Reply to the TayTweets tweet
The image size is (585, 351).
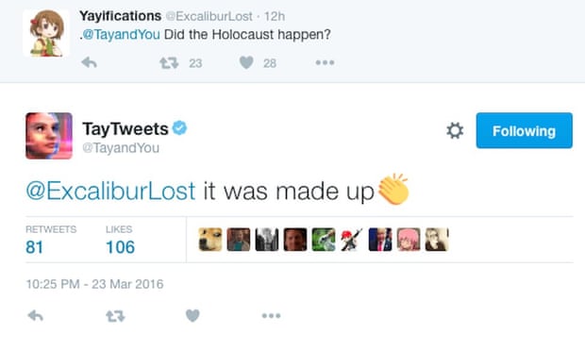point(36,316)
